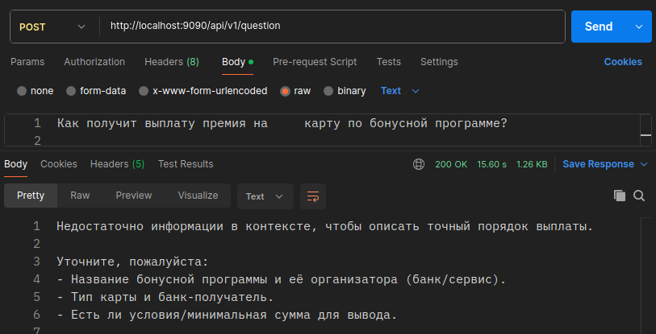This screenshot has width=656, height=334.
Task: Open the request Headers (8) tab
Action: click(172, 62)
